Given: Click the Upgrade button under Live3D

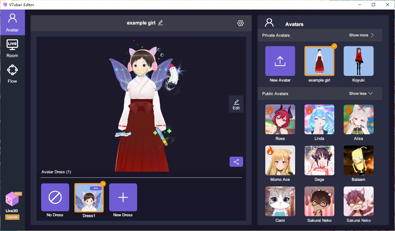Looking at the screenshot, I should 12,217.
